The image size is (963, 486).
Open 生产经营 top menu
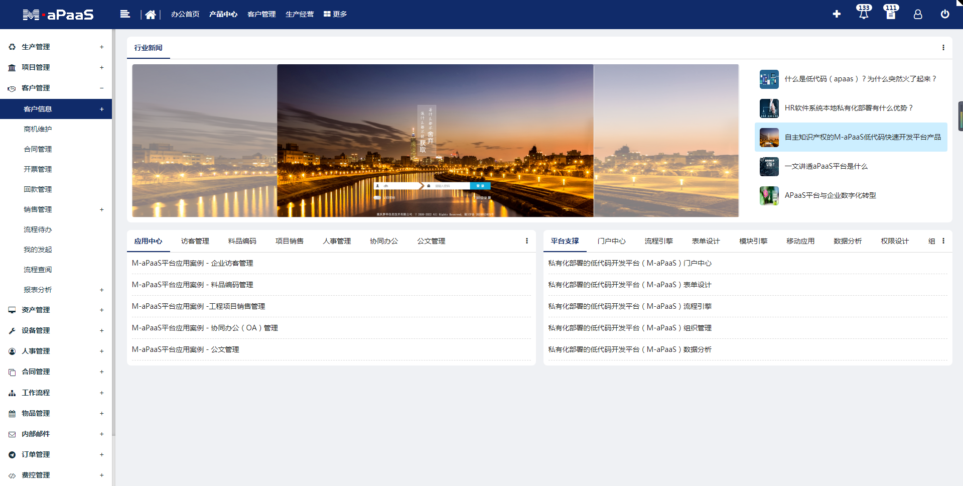tap(300, 14)
